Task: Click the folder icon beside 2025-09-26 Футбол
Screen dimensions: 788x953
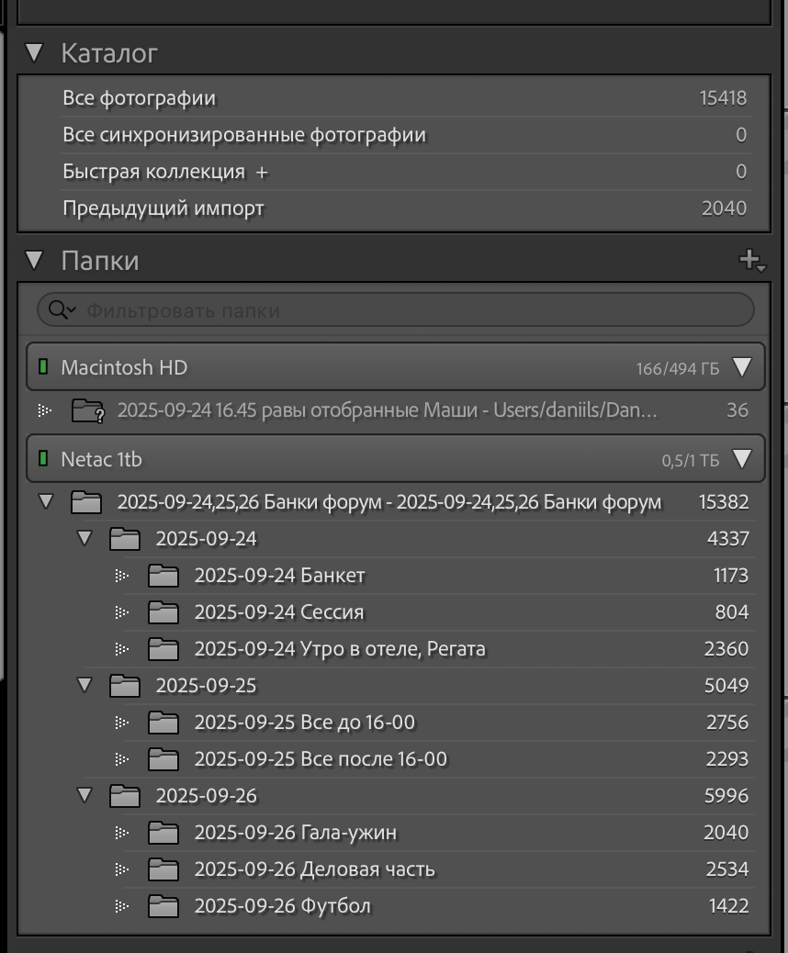Action: coord(165,905)
